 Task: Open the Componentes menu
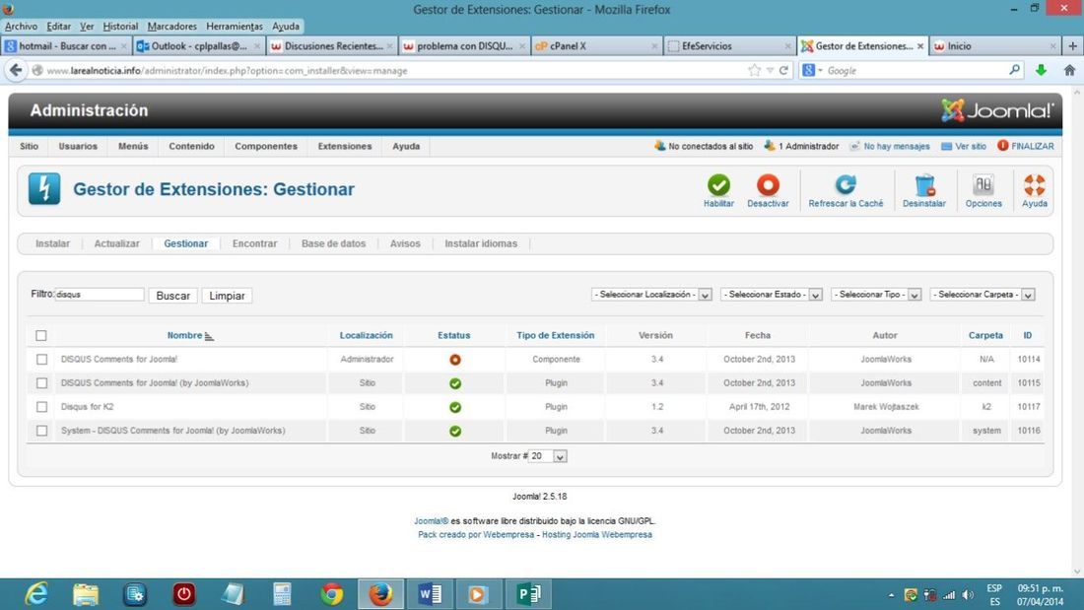[266, 147]
